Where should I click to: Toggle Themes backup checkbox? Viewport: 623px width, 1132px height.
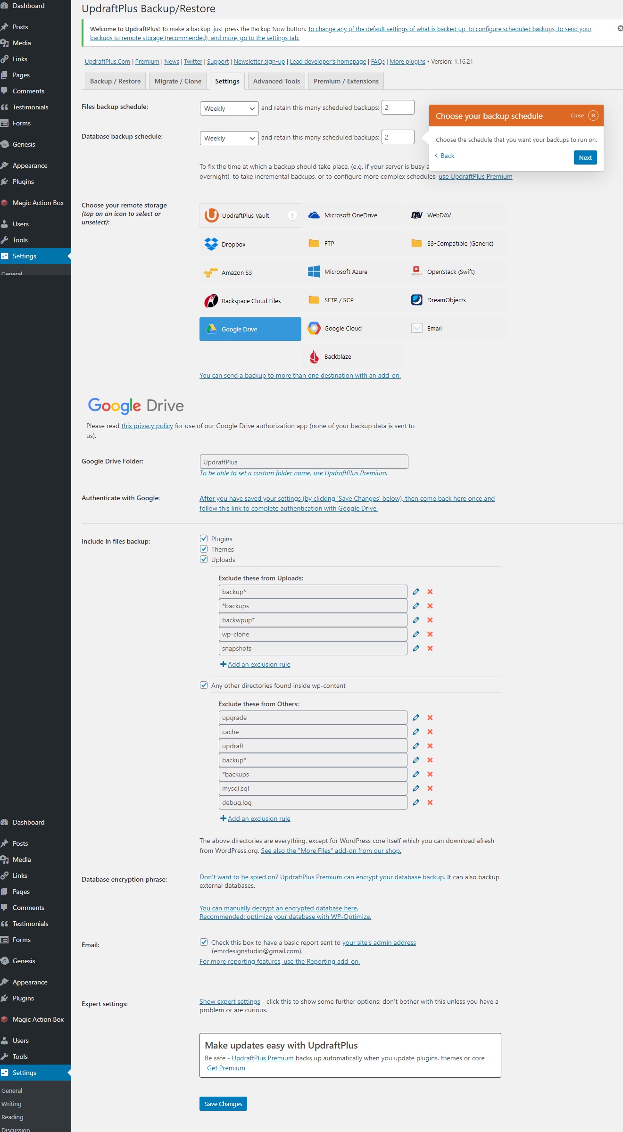204,549
